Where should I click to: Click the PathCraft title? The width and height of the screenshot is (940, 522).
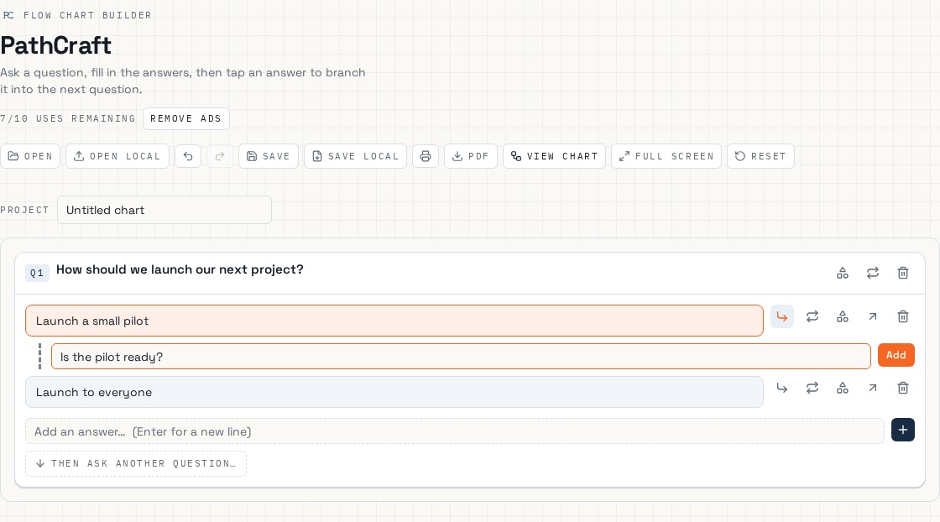click(x=55, y=45)
